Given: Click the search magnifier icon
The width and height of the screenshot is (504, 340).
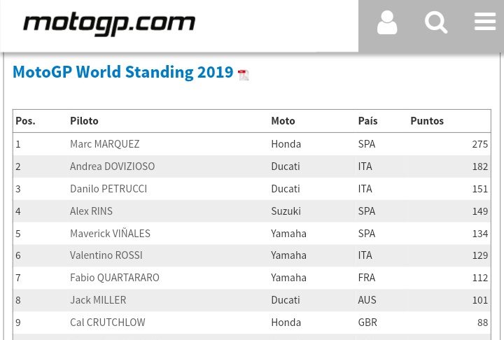Looking at the screenshot, I should pyautogui.click(x=435, y=23).
